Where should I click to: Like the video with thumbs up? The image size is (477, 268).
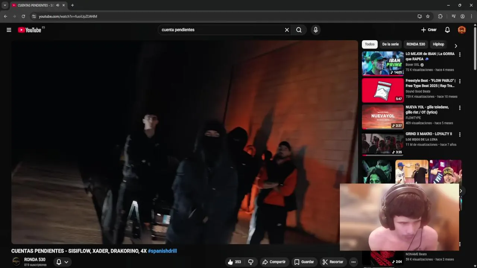pyautogui.click(x=234, y=262)
